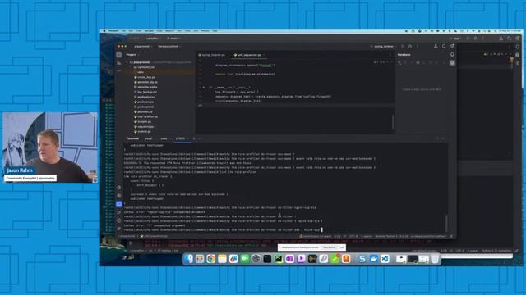Open the PyCharm menu in the menu bar
Screen dimensions: 526x295
point(113,31)
